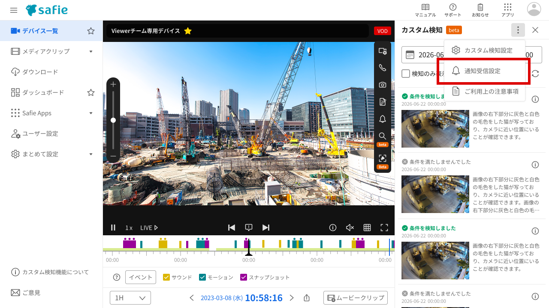Screen dimensions: 549x308
Task: Open the 1H time range dropdown
Action: point(130,298)
